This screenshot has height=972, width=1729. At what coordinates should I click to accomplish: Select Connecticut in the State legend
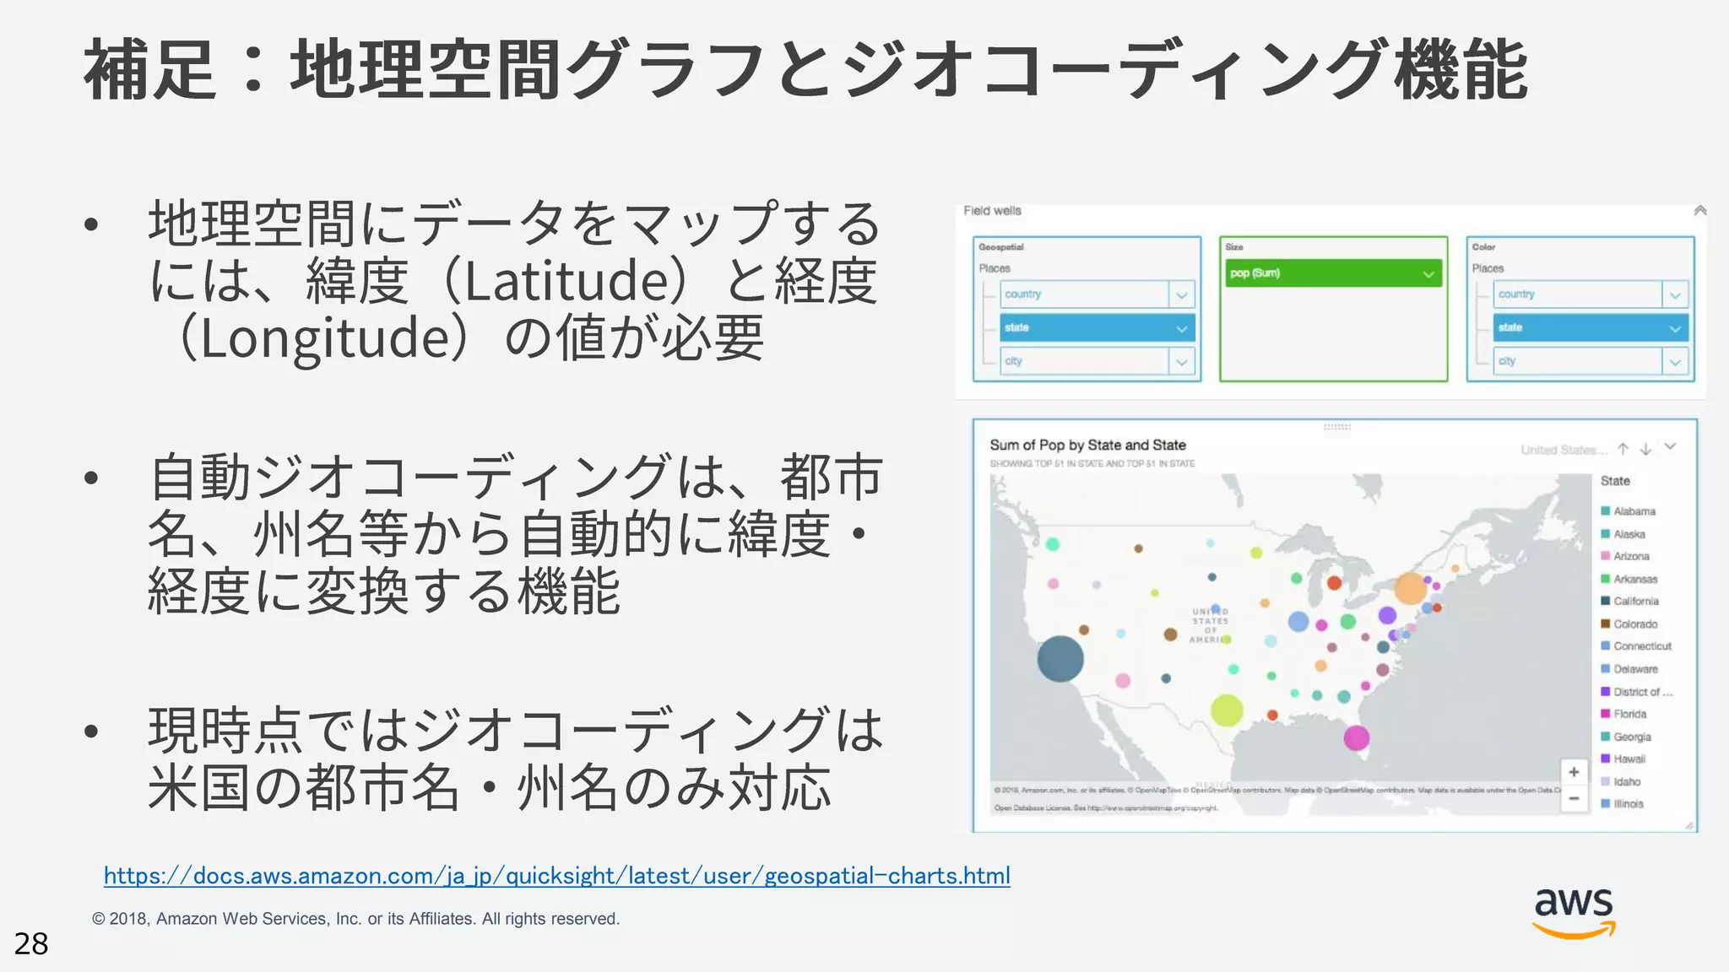(1636, 645)
